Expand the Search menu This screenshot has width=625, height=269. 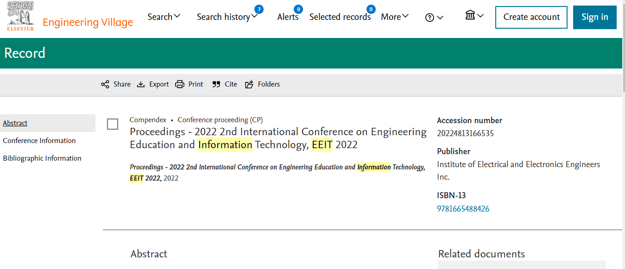tap(164, 17)
